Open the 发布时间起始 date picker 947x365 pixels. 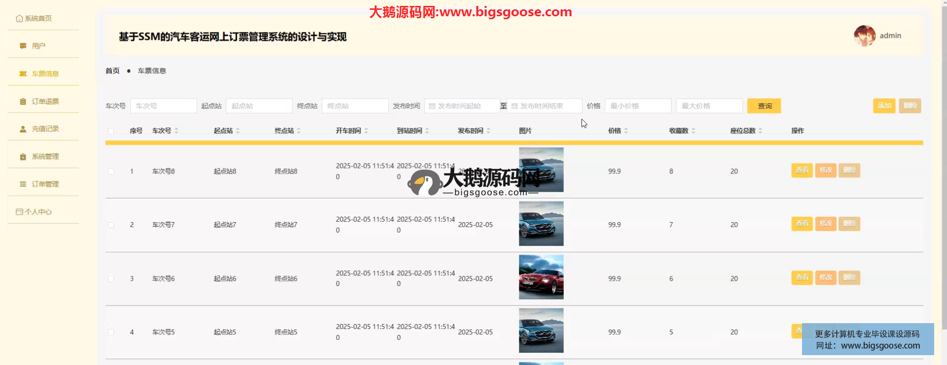pyautogui.click(x=462, y=106)
